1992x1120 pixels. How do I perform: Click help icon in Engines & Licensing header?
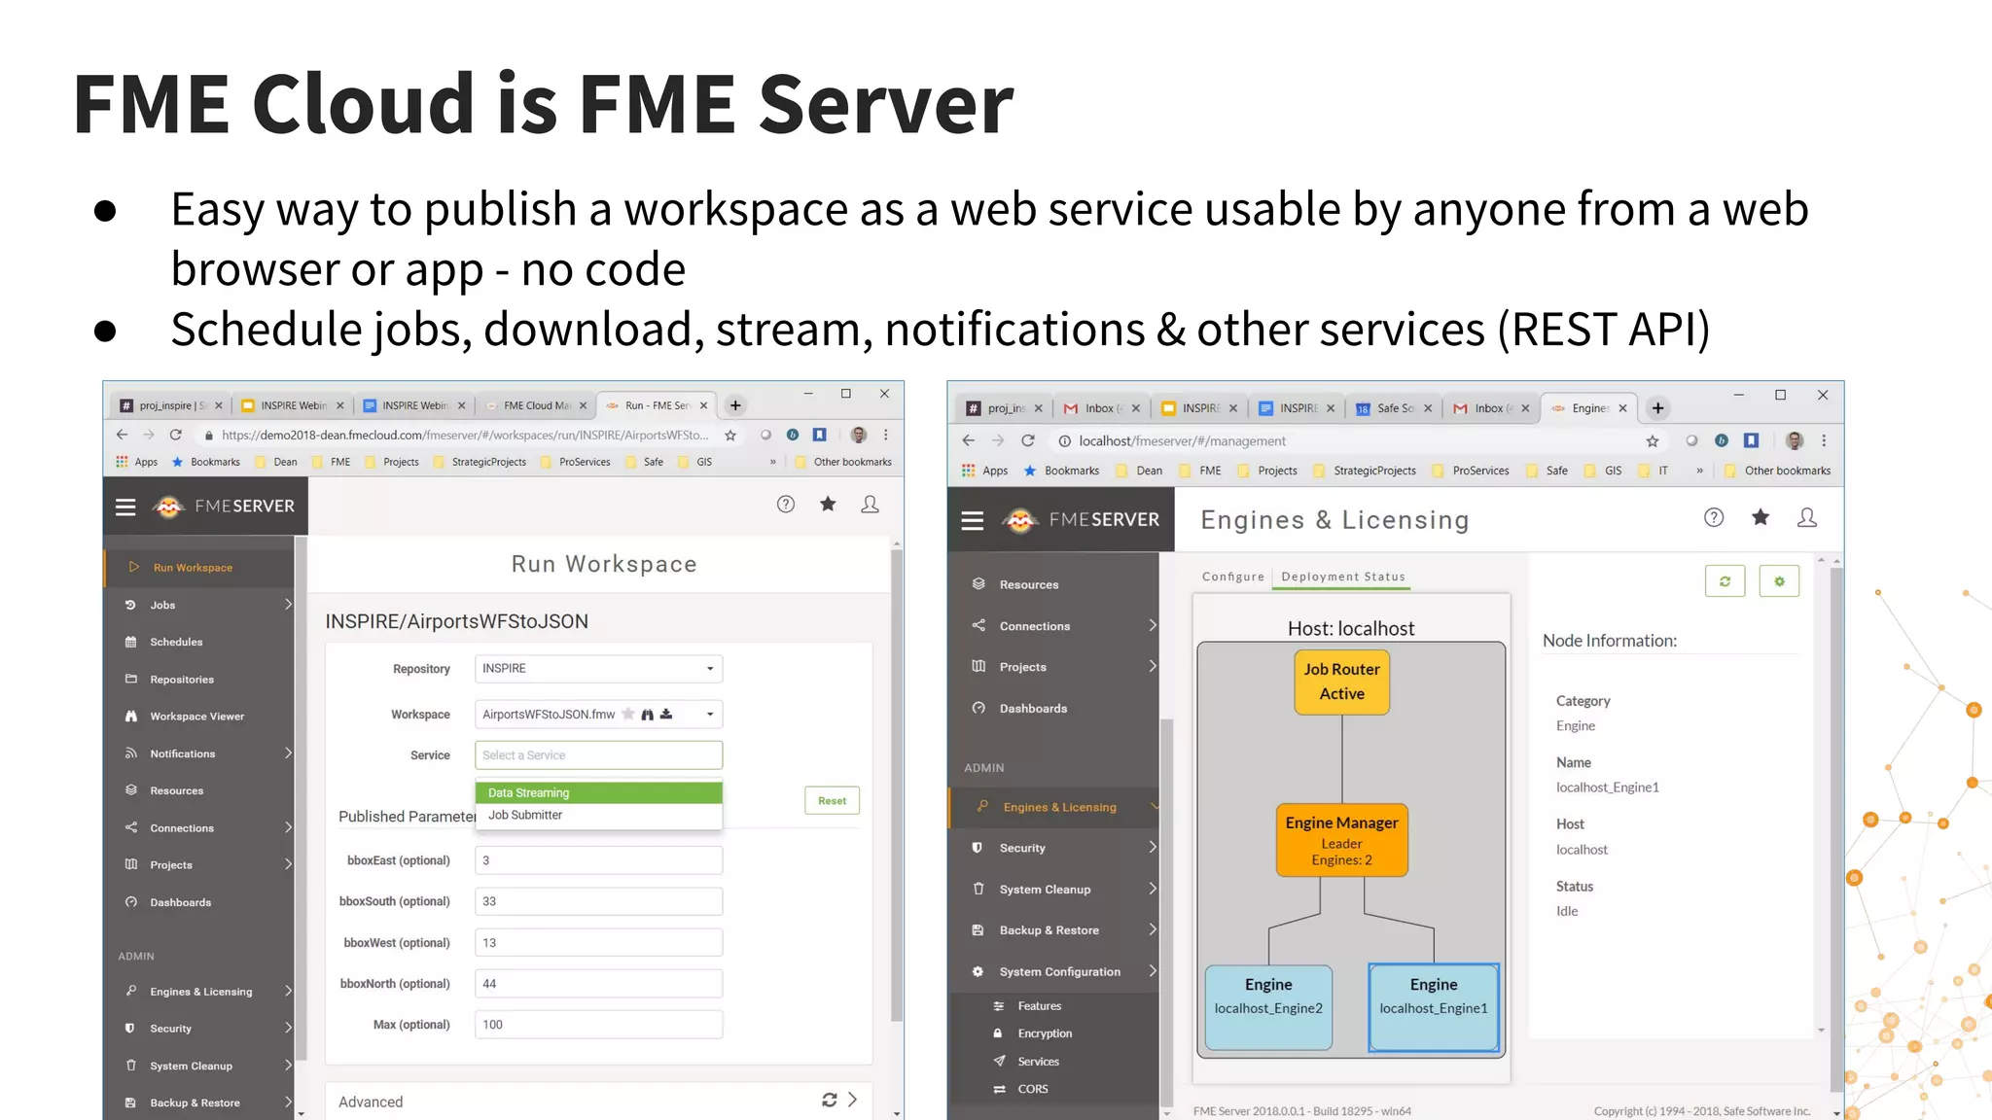[x=1714, y=517]
